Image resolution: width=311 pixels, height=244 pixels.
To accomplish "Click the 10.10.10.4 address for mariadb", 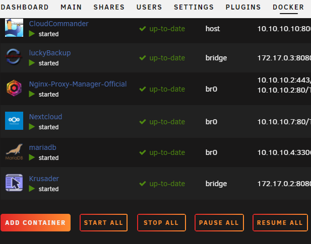I will 284,152.
